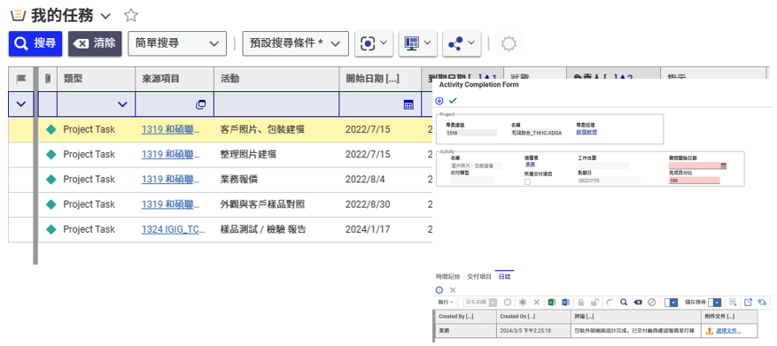The height and width of the screenshot is (346, 777).
Task: Click the stop/cancel circle icon in log toolbar
Action: 651,302
